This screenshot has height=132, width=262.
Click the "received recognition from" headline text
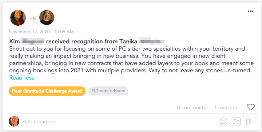point(82,41)
